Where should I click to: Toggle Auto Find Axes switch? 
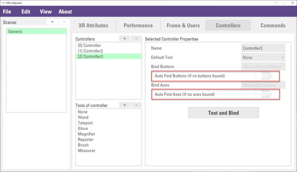tap(263, 94)
